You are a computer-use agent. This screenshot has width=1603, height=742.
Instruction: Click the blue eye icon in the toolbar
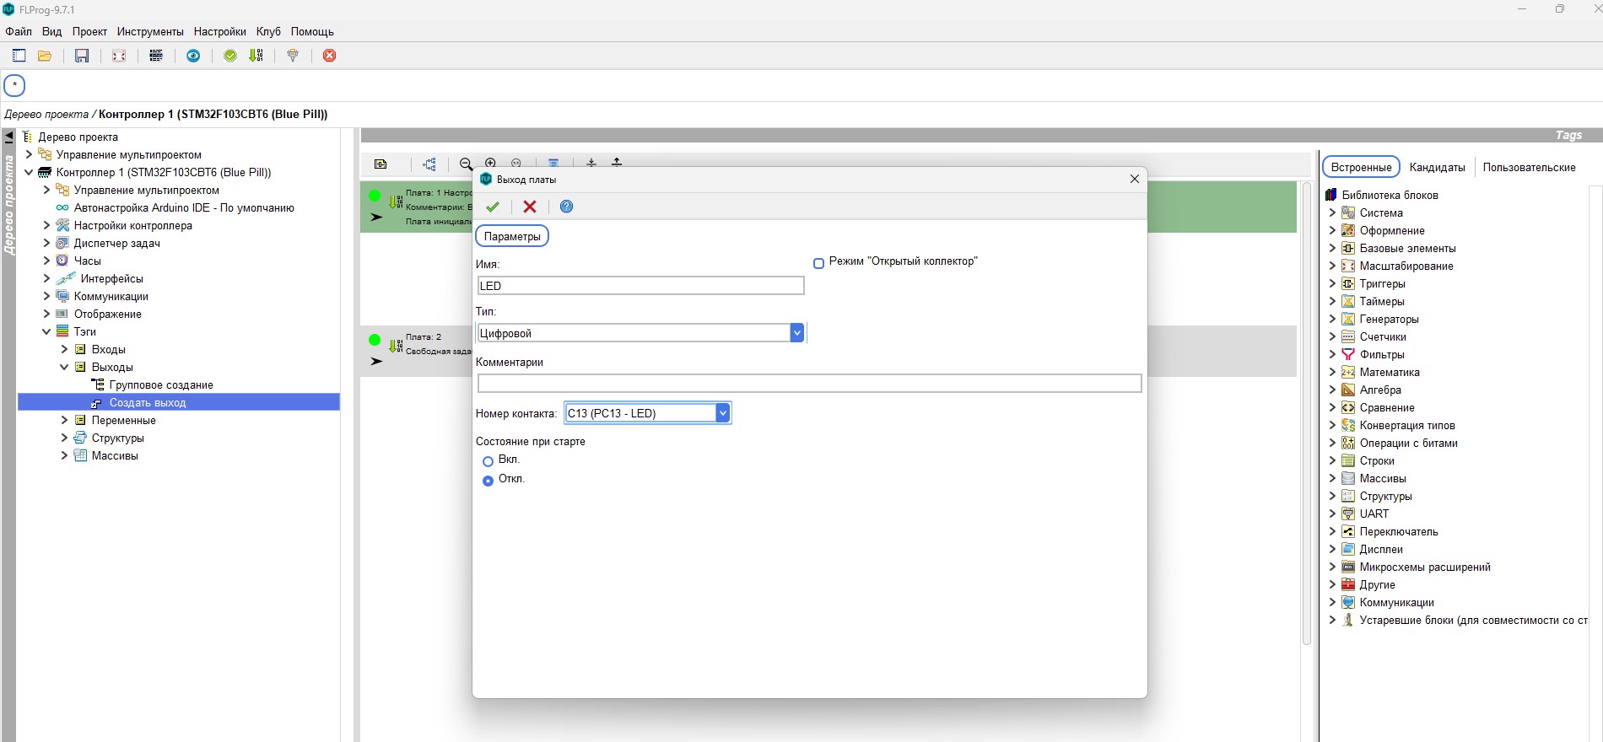click(193, 56)
